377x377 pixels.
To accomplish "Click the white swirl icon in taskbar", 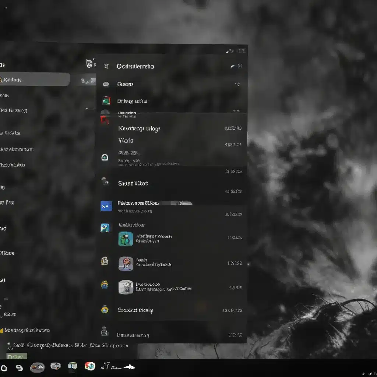I will click(x=19, y=368).
